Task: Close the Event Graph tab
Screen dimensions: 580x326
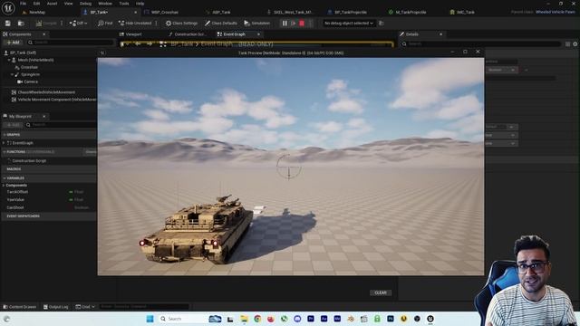Action: [258, 34]
